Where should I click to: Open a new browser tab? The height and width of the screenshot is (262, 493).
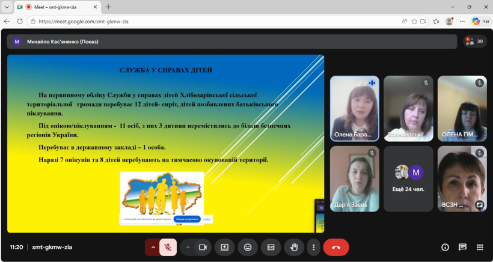pos(108,7)
